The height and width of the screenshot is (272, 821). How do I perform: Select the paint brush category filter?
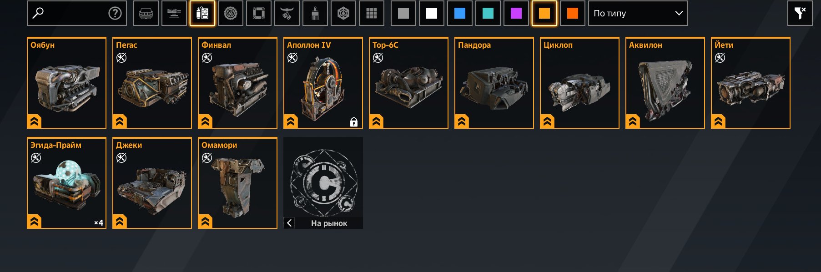pos(315,13)
